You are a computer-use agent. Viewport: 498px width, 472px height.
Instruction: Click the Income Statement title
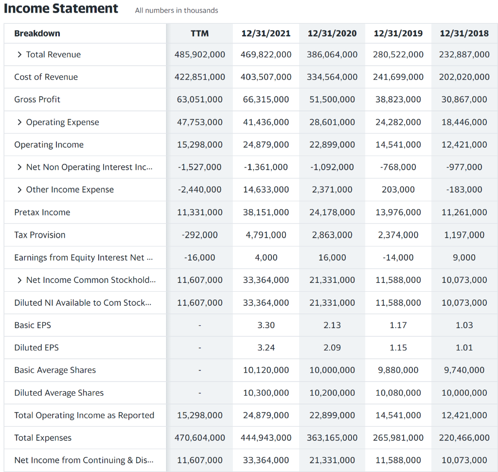61,9
